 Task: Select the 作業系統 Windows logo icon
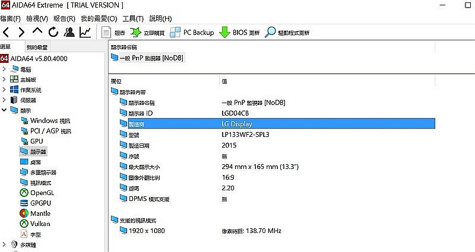14,90
